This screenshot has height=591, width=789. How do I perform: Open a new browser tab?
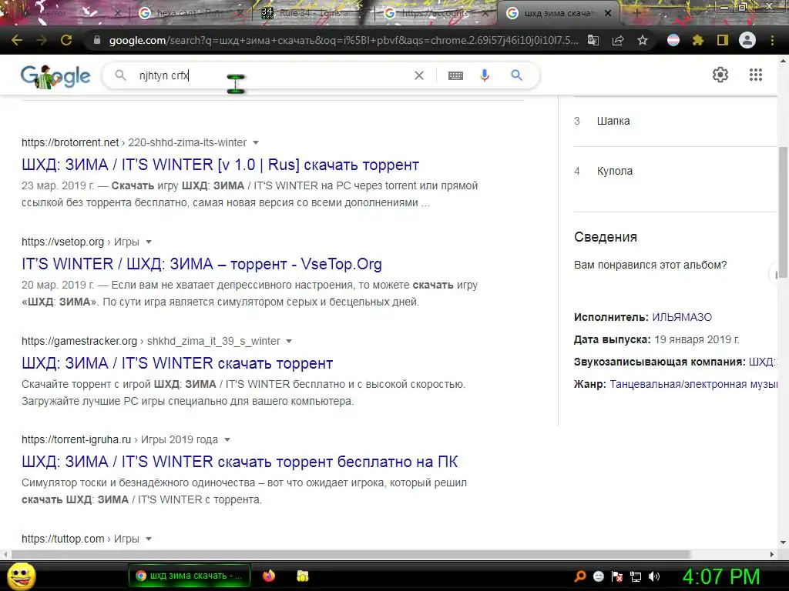click(x=636, y=13)
